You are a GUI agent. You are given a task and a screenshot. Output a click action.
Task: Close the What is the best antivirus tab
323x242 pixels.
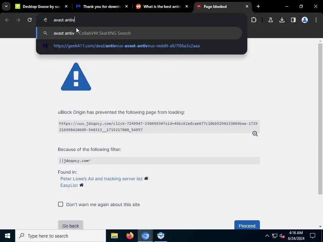[x=187, y=7]
